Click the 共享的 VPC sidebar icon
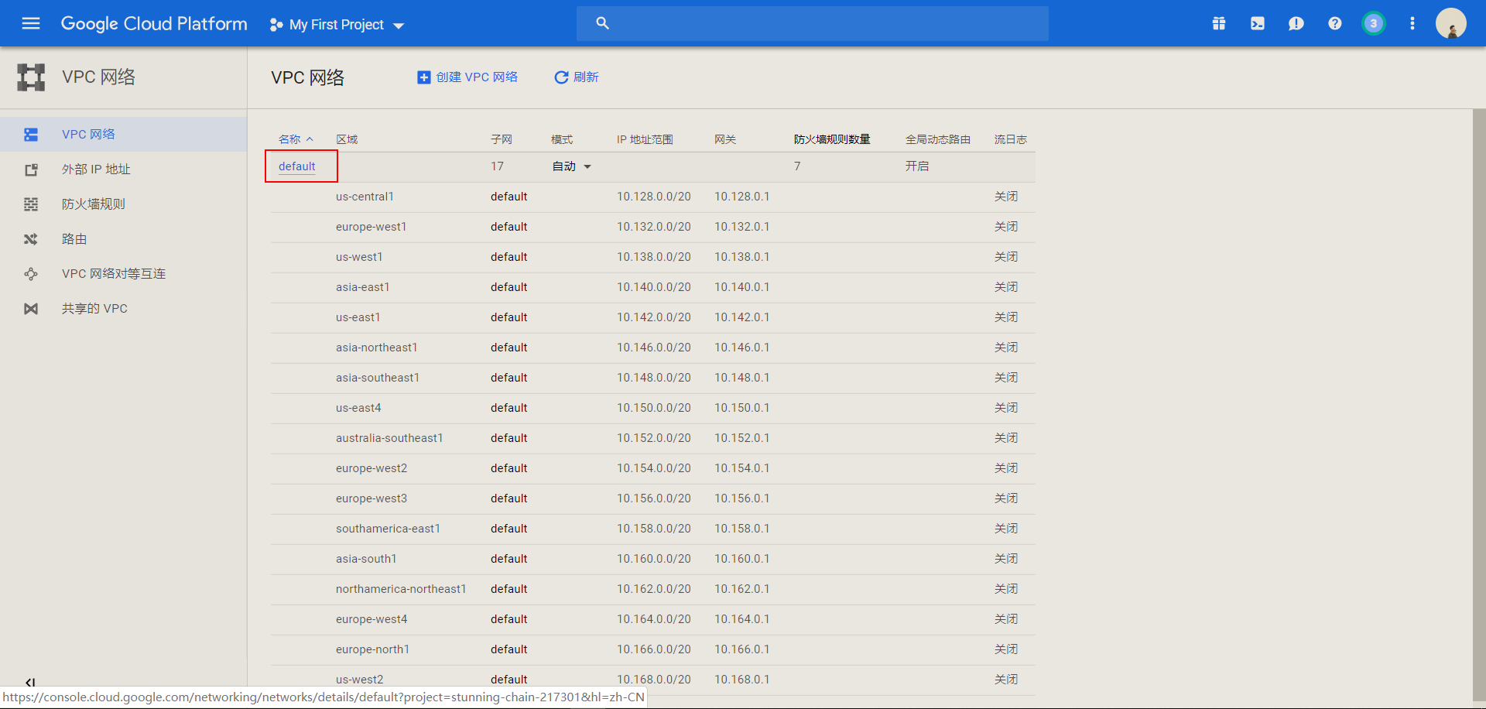 31,309
